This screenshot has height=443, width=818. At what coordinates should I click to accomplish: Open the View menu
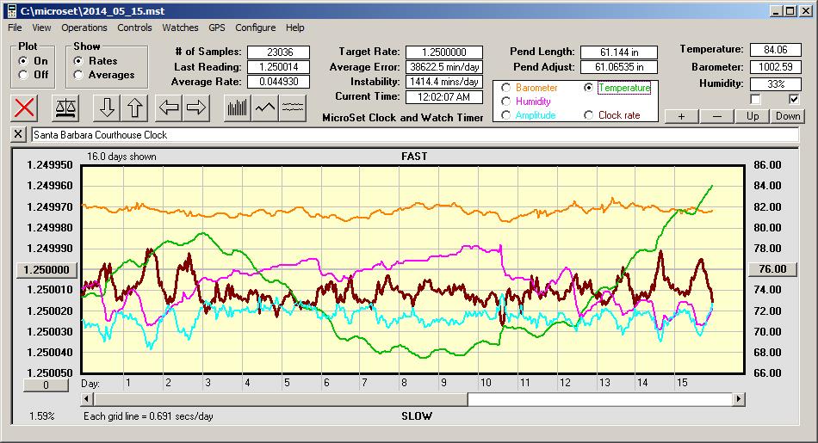click(x=41, y=28)
